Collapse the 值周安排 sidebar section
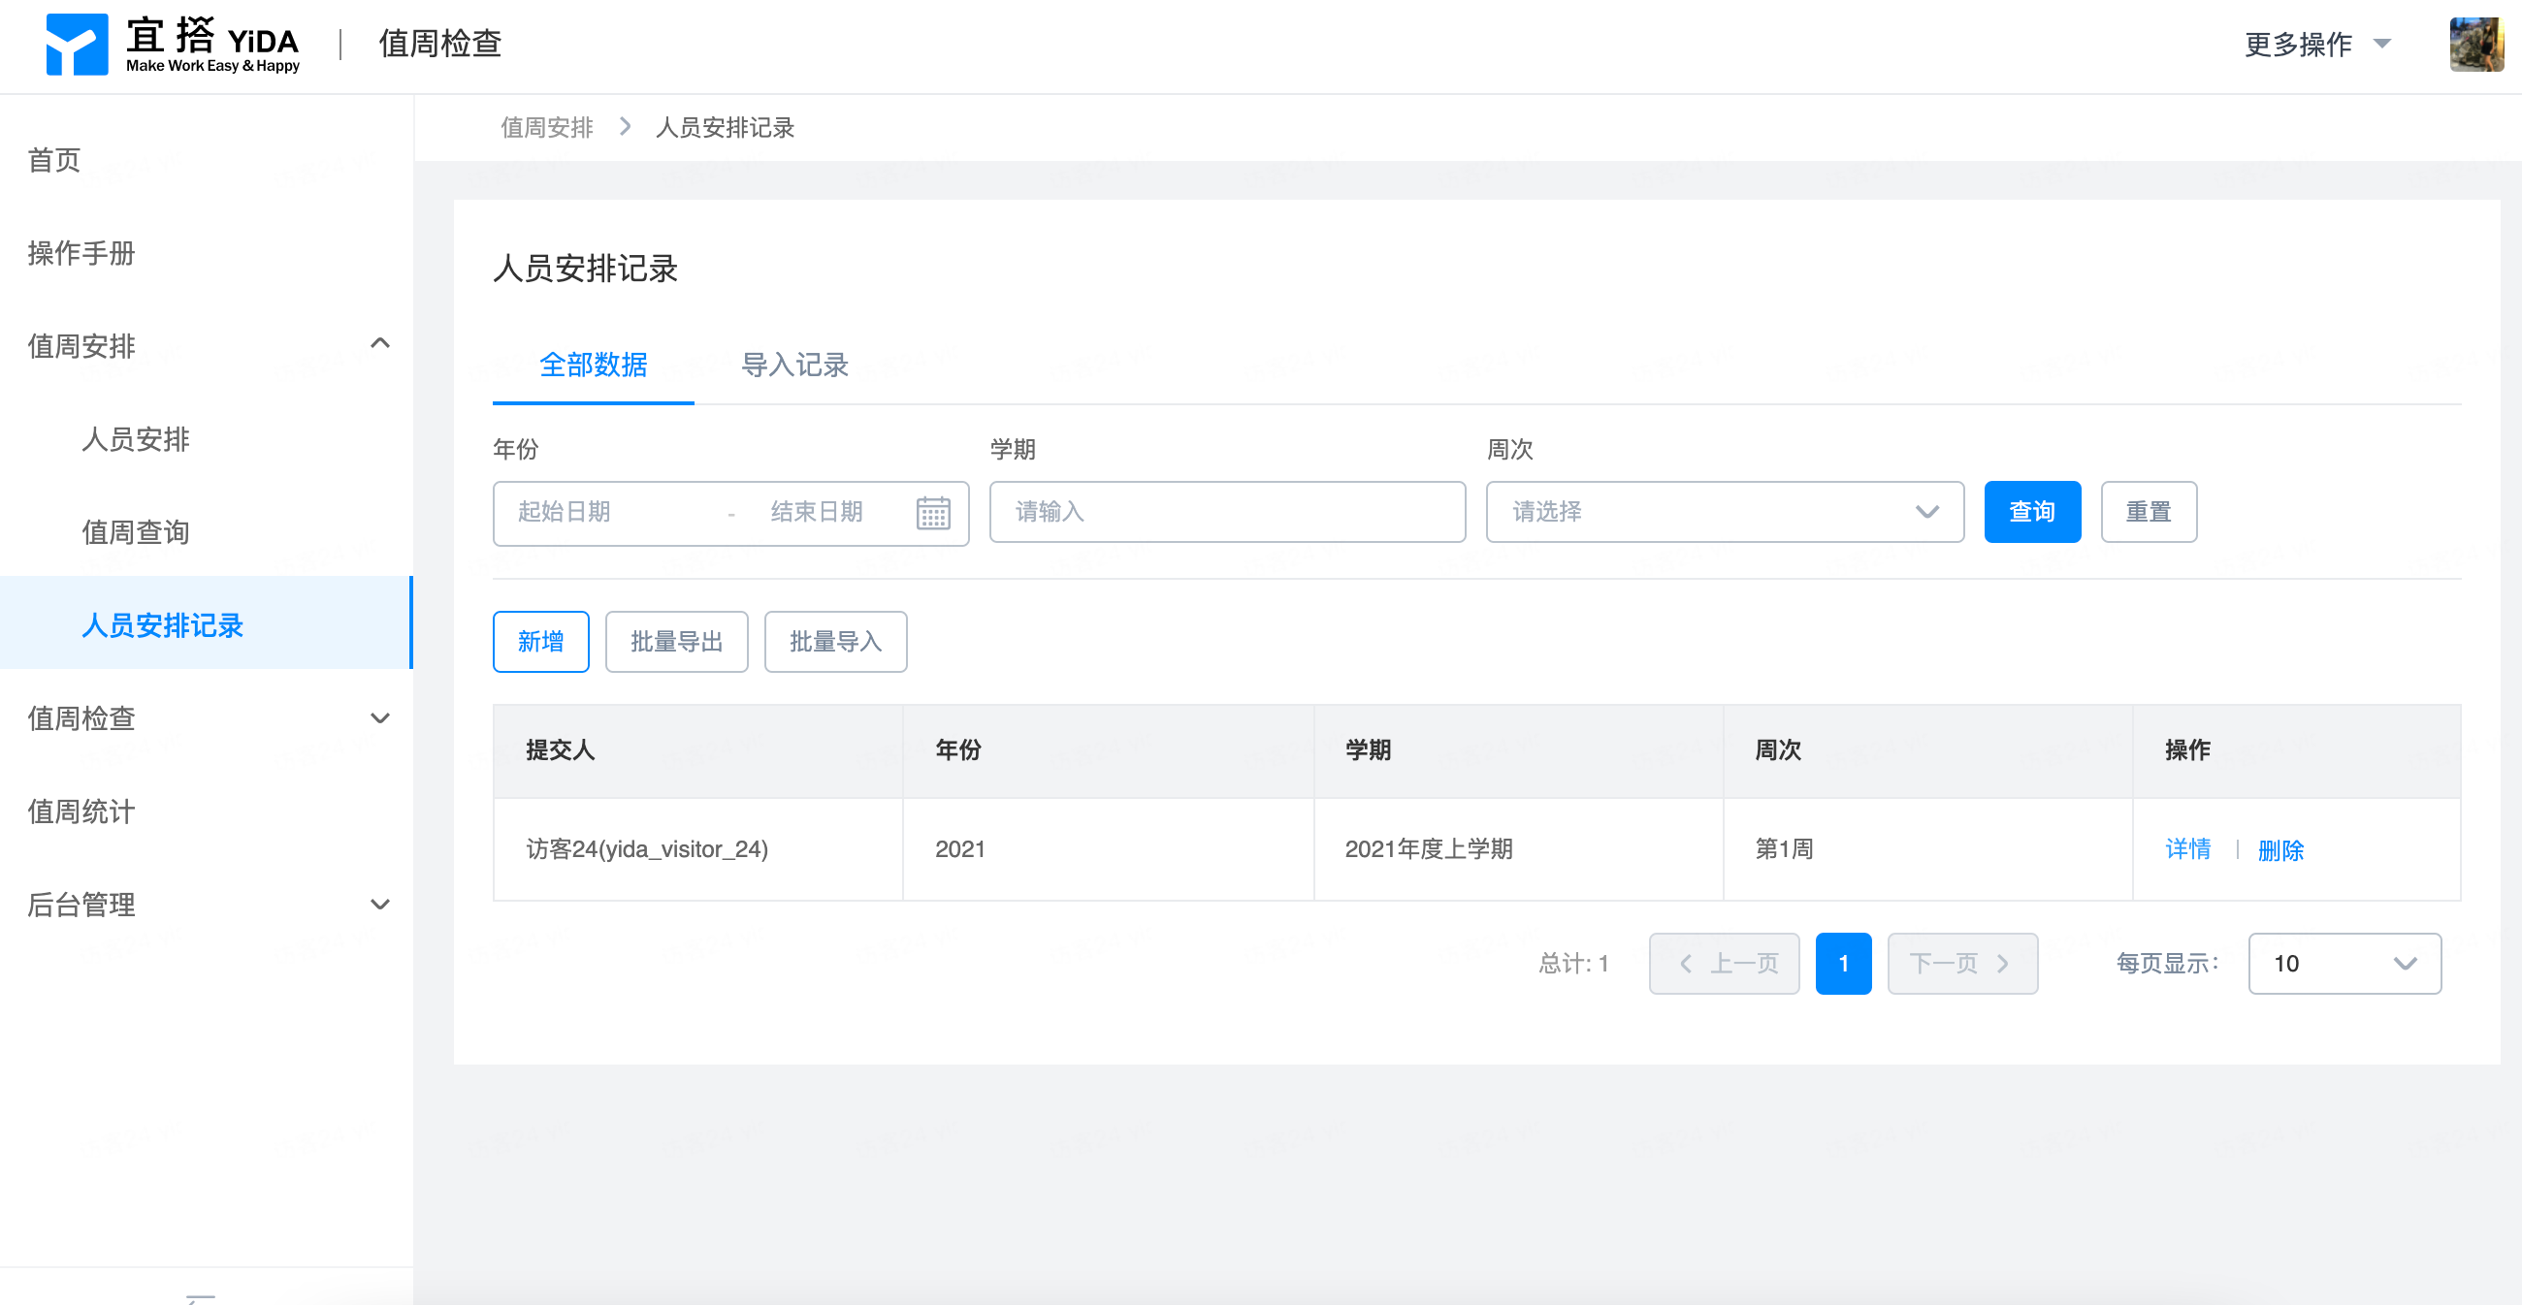The width and height of the screenshot is (2522, 1305). pos(380,344)
